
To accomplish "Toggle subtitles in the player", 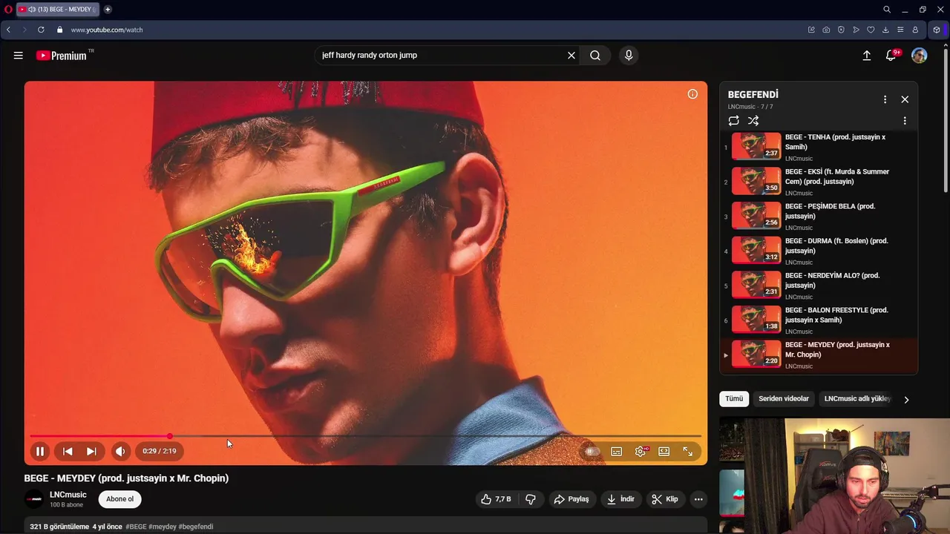I will coord(616,451).
